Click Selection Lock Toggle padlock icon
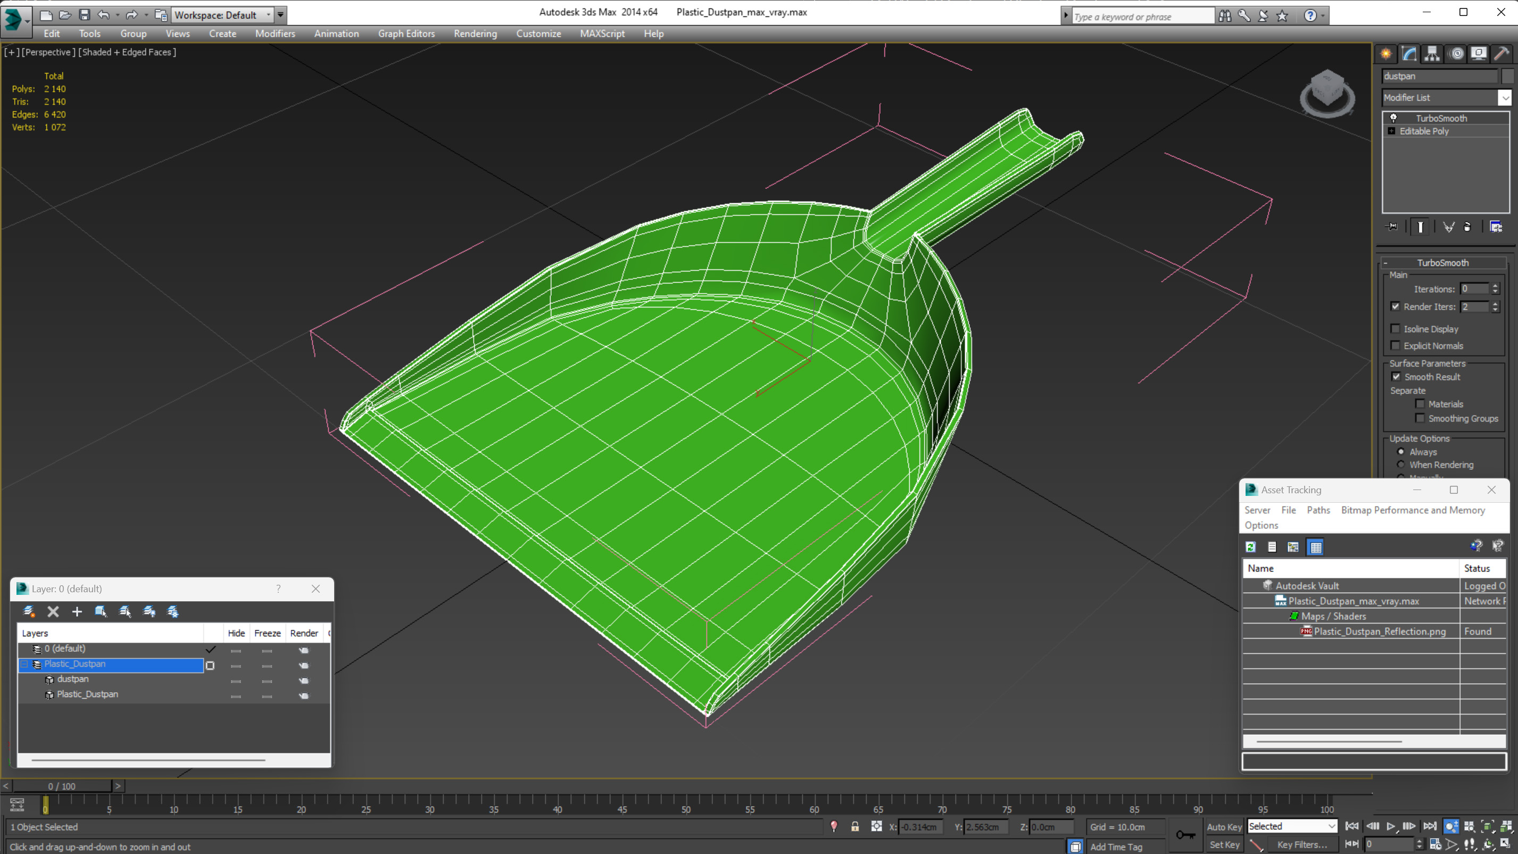This screenshot has width=1518, height=854. [x=855, y=826]
